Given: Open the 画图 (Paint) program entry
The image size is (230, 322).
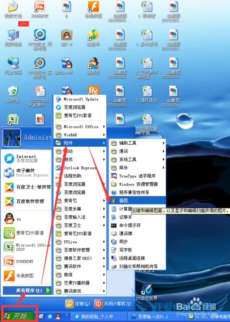Looking at the screenshot, I should point(137,200).
